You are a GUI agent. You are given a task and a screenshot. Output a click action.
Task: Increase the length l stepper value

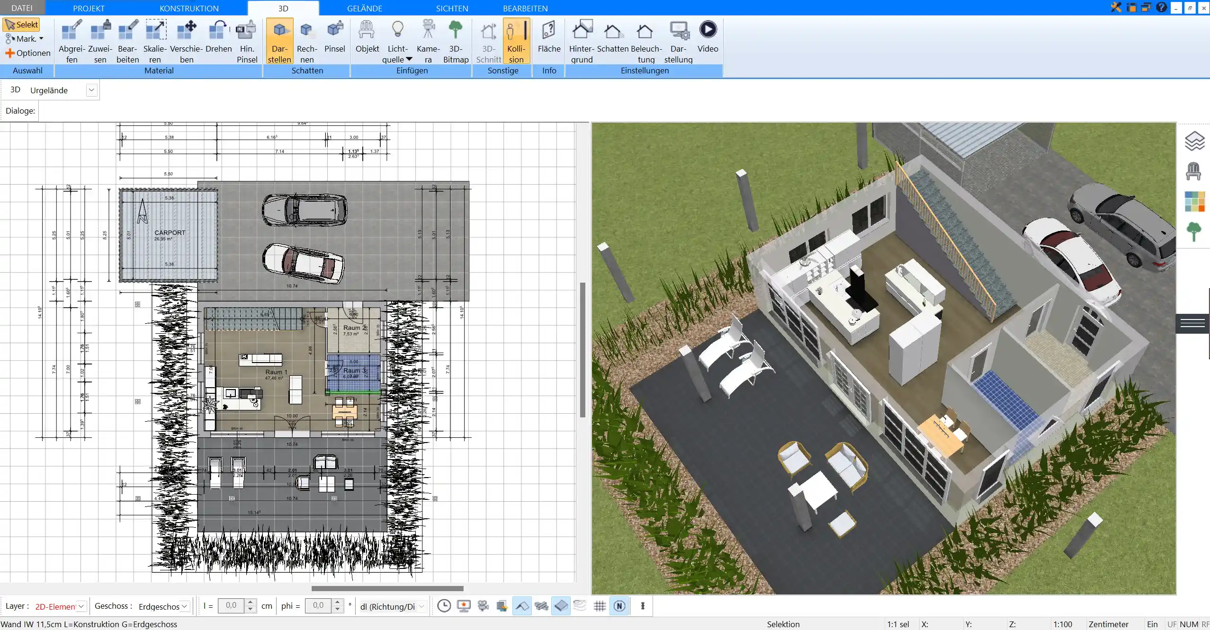pos(251,603)
